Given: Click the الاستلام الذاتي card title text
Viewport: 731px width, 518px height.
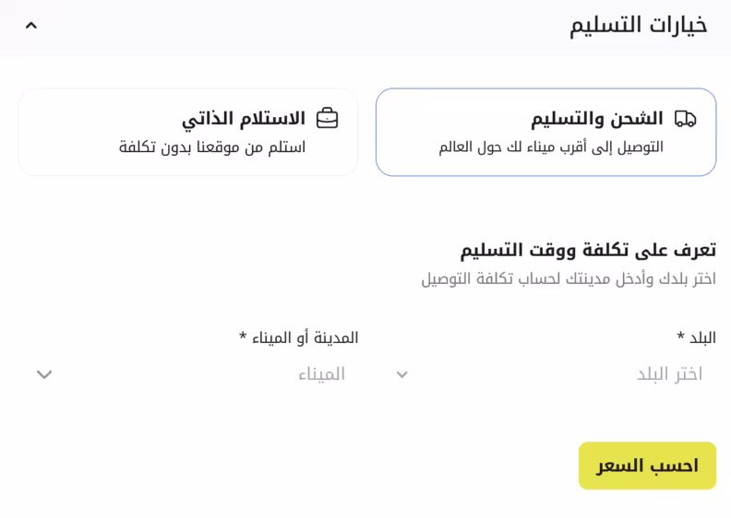Looking at the screenshot, I should (x=244, y=119).
